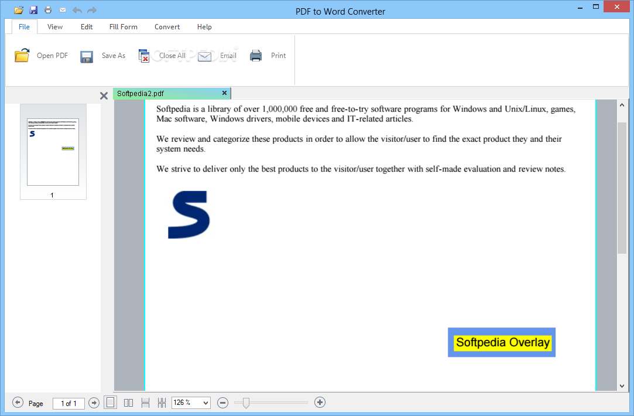The width and height of the screenshot is (634, 416).
Task: Click the 'Page' label in status bar
Action: tap(36, 404)
